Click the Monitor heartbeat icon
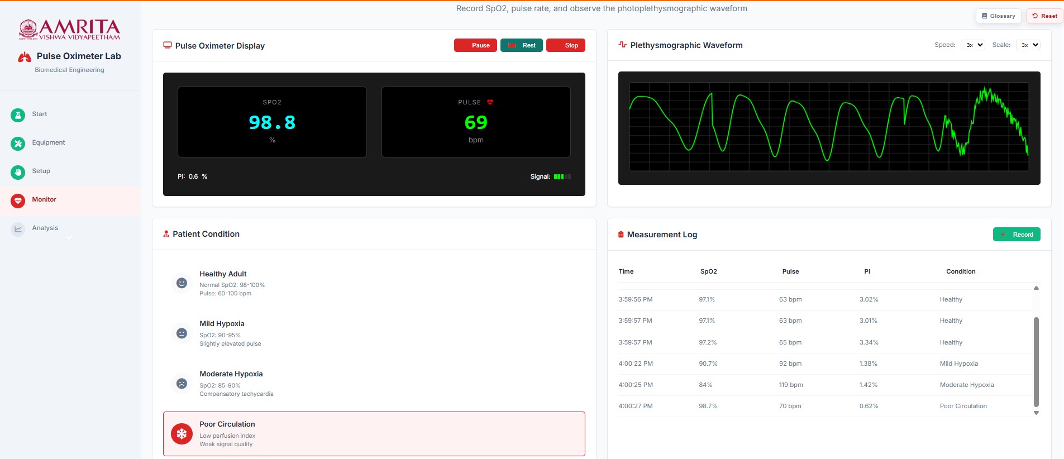1064x459 pixels. [18, 200]
